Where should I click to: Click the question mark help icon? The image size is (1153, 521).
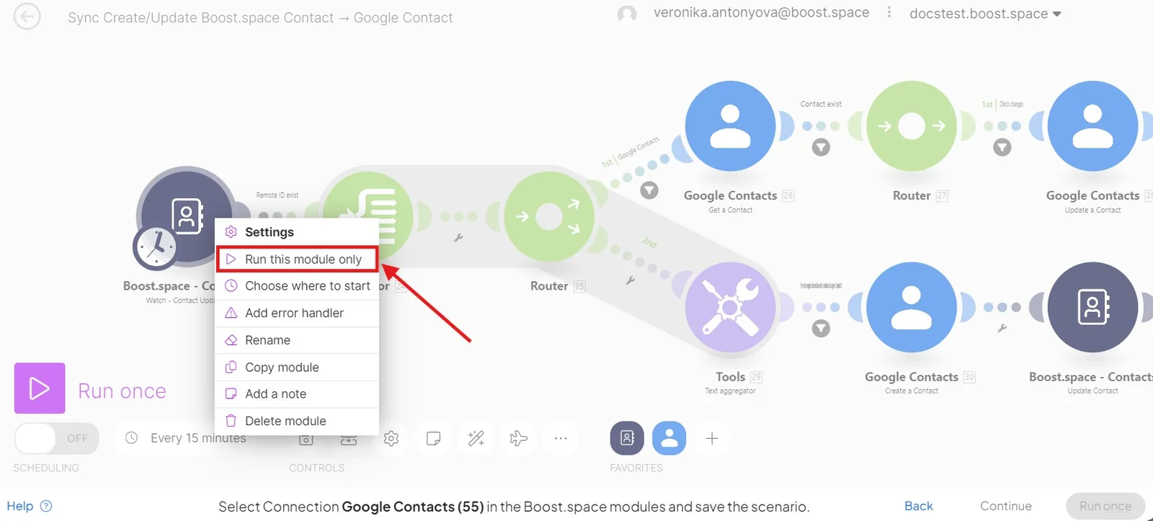[46, 506]
